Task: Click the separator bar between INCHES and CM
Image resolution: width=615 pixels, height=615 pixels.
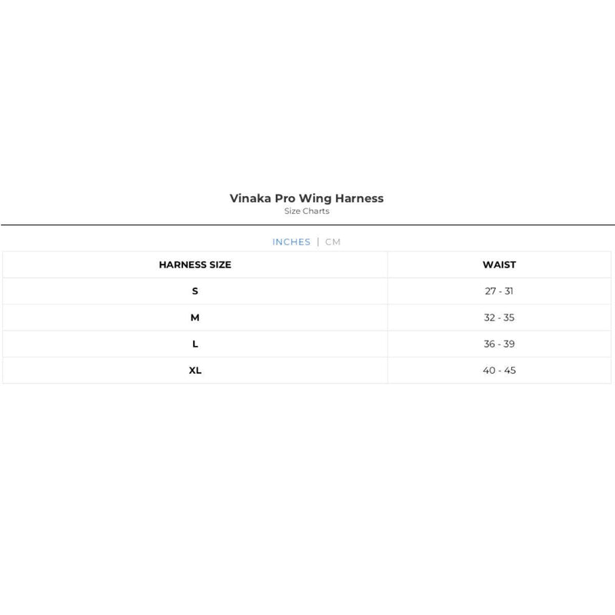Action: point(318,242)
